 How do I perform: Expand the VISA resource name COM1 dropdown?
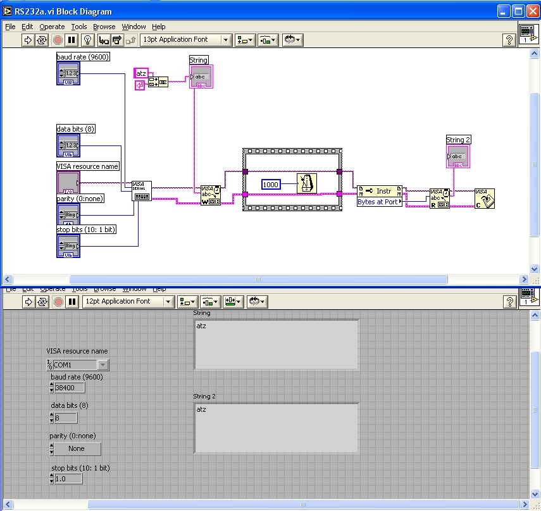[x=103, y=365]
